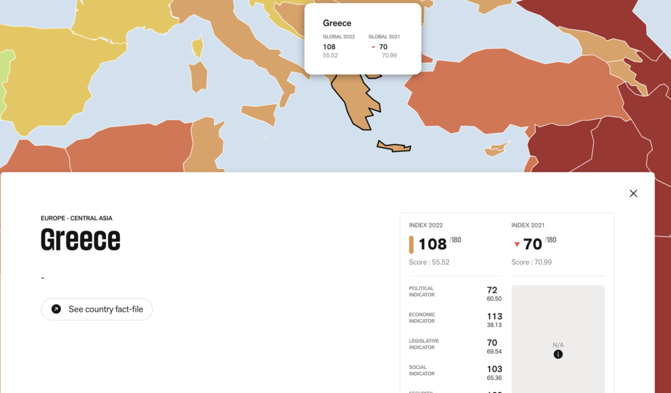Click Sardinia island on the map
Viewport: 671px width, 393px height.
tap(198, 77)
